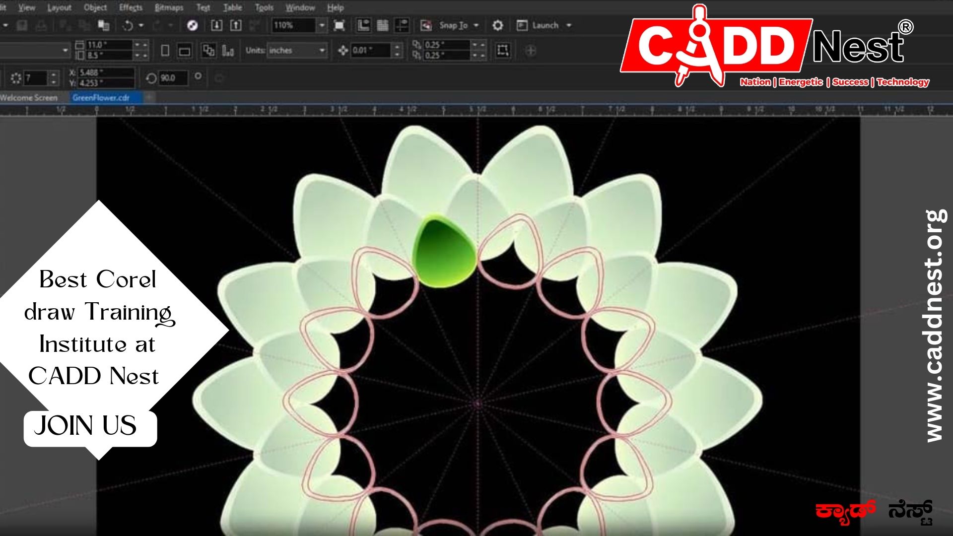Click the Quick customize plus icon
This screenshot has width=953, height=536.
click(530, 51)
